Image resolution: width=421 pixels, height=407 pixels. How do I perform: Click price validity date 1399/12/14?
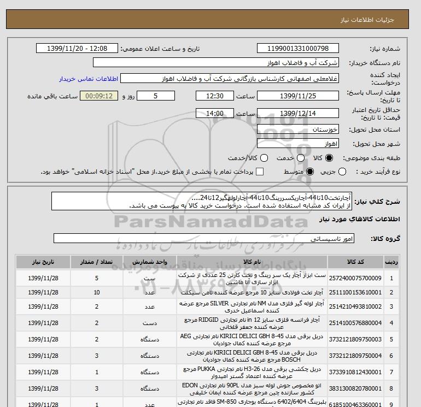[298, 113]
